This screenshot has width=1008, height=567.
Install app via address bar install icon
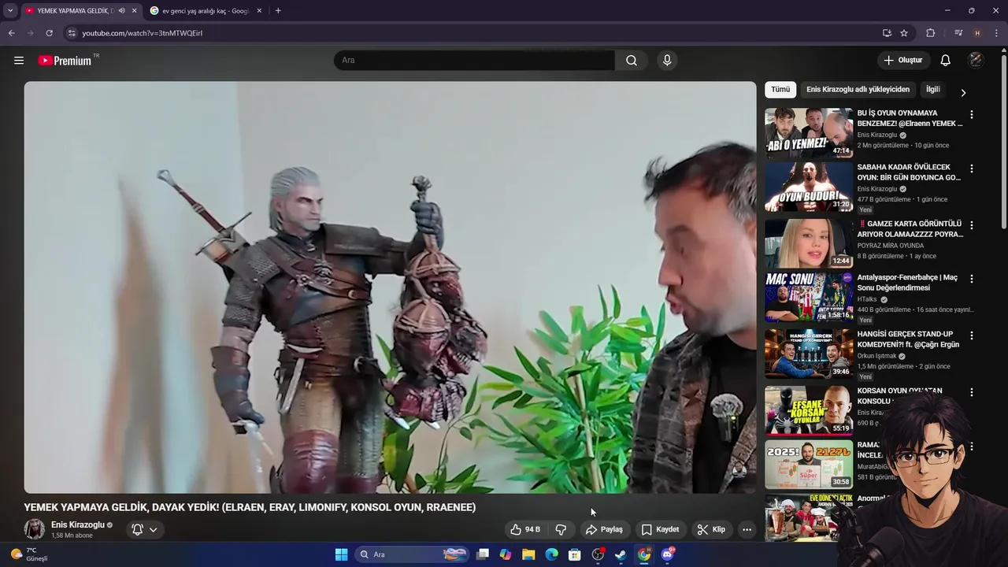(x=887, y=33)
